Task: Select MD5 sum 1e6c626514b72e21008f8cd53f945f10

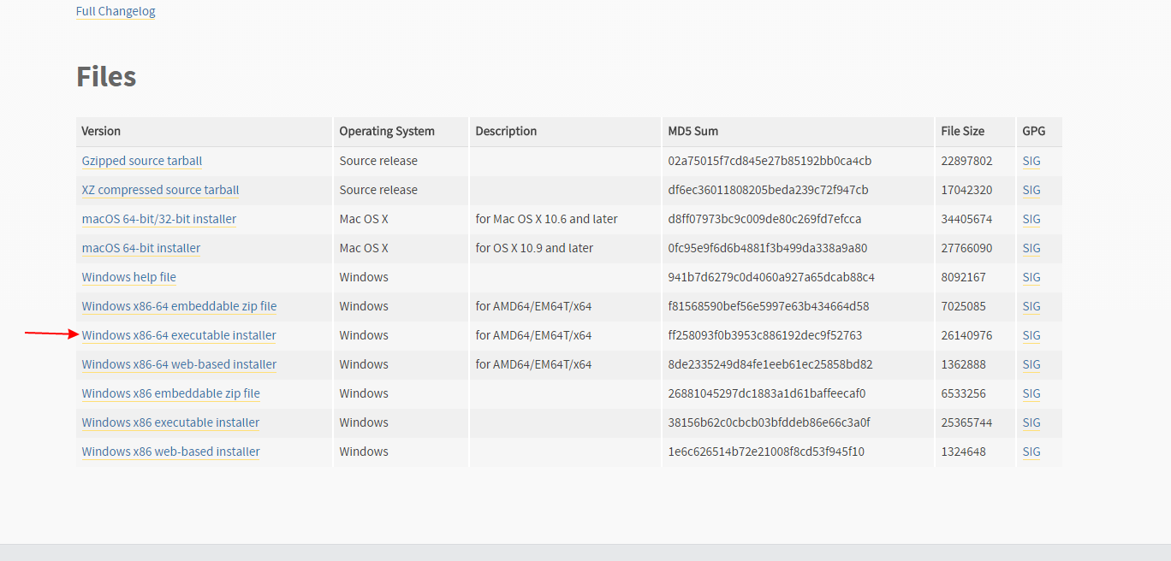Action: click(x=766, y=452)
